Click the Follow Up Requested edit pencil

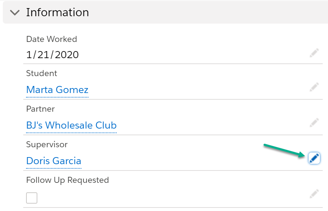[314, 194]
